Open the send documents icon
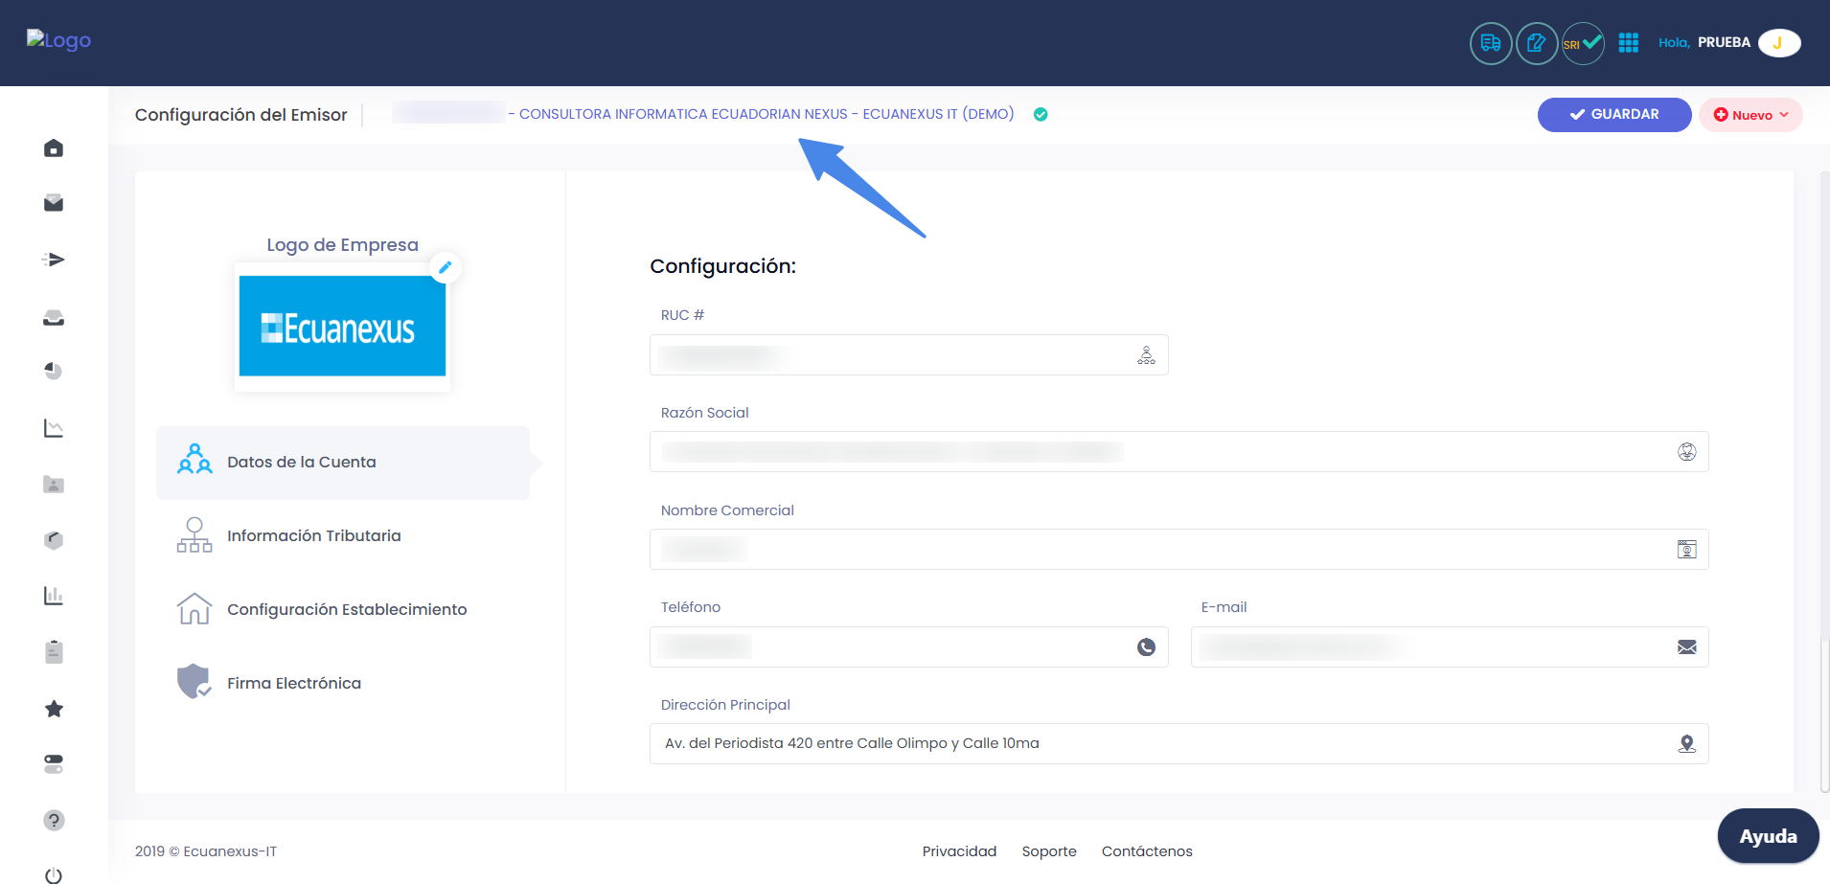The image size is (1830, 884). point(53,259)
